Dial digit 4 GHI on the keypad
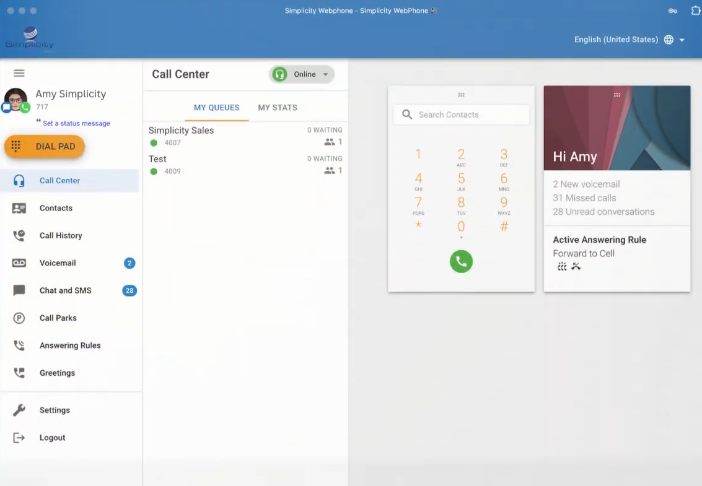This screenshot has height=486, width=702. click(418, 181)
